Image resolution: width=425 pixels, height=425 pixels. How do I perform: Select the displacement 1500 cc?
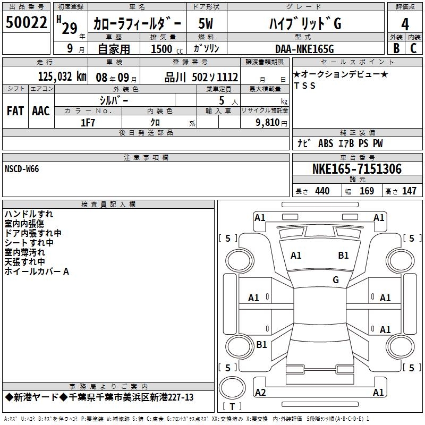coord(167,49)
